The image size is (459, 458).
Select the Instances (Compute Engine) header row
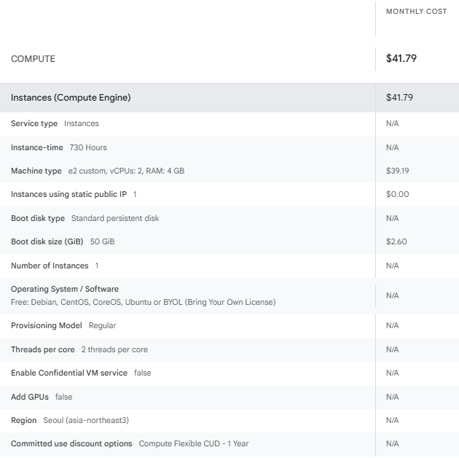click(x=229, y=98)
